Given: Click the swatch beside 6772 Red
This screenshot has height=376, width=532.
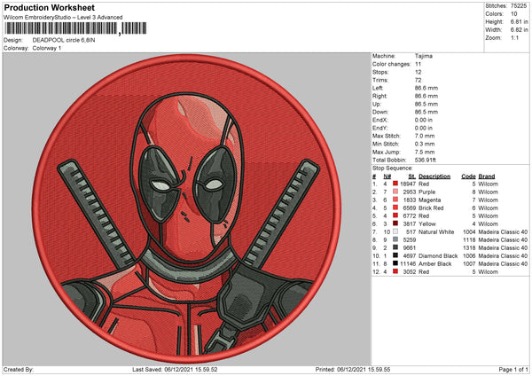Looking at the screenshot, I should [395, 215].
